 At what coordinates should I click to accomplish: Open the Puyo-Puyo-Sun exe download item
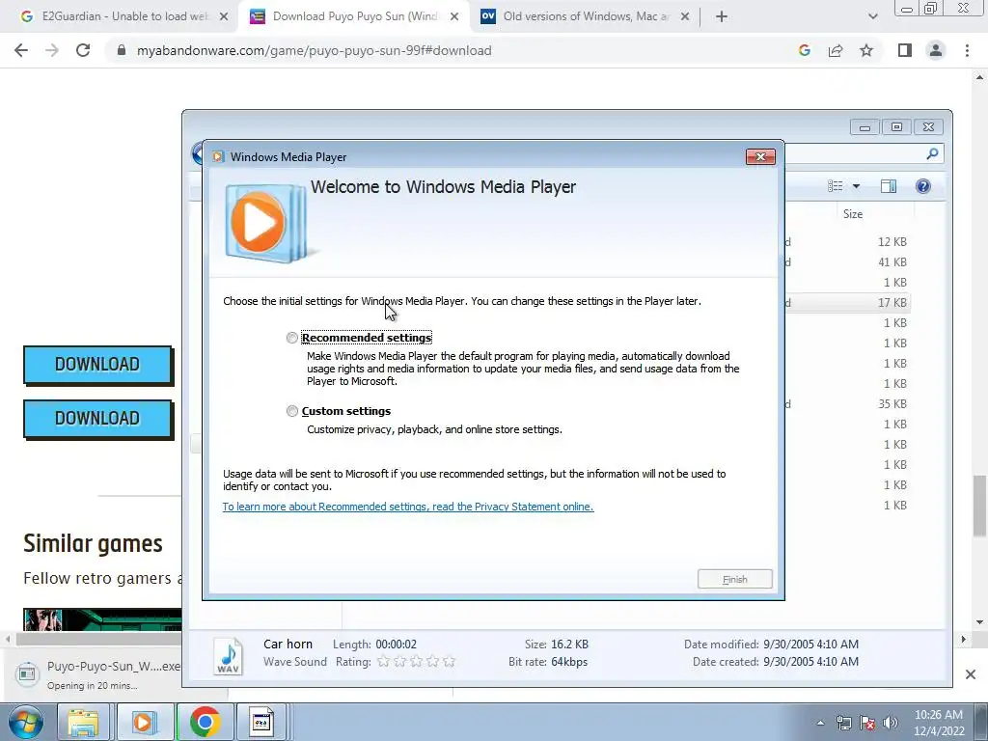(x=97, y=674)
